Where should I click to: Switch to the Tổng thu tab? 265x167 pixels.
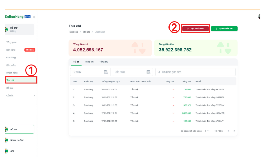(x=104, y=62)
